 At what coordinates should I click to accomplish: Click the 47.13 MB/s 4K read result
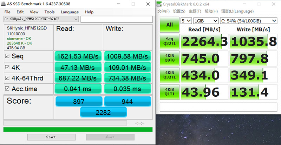pos(78,67)
